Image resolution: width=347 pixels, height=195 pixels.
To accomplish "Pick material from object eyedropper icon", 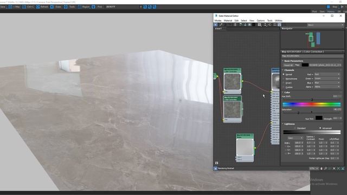I will [x=221, y=25].
